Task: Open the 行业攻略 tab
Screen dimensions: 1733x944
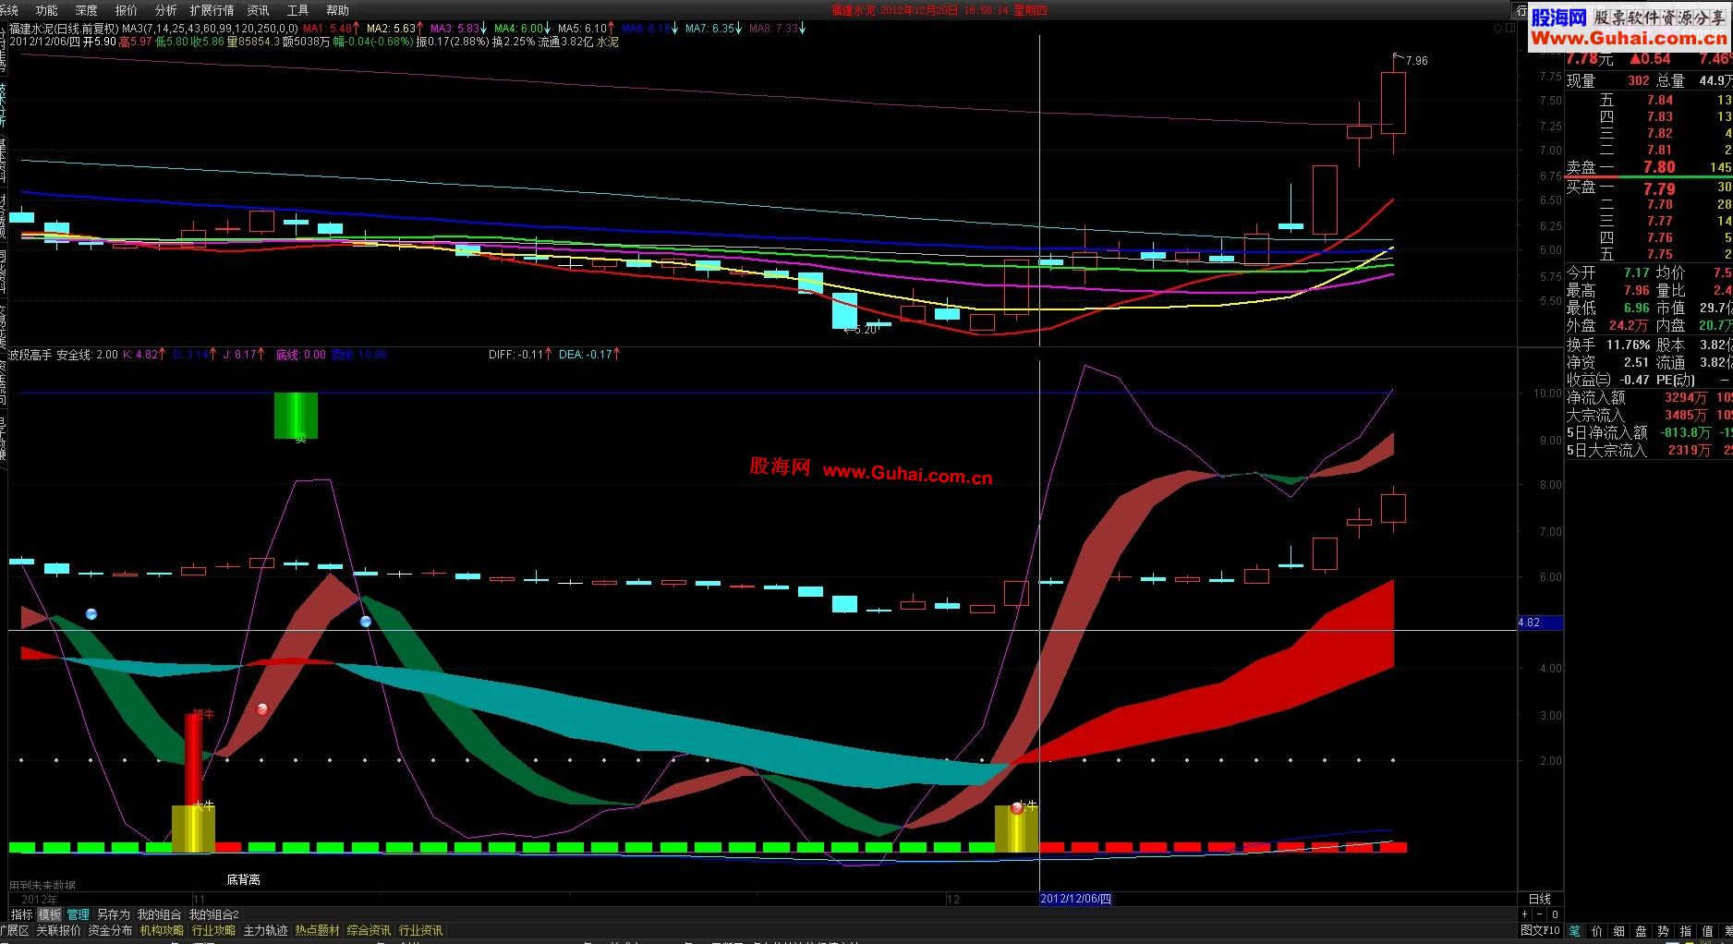Action: [213, 930]
